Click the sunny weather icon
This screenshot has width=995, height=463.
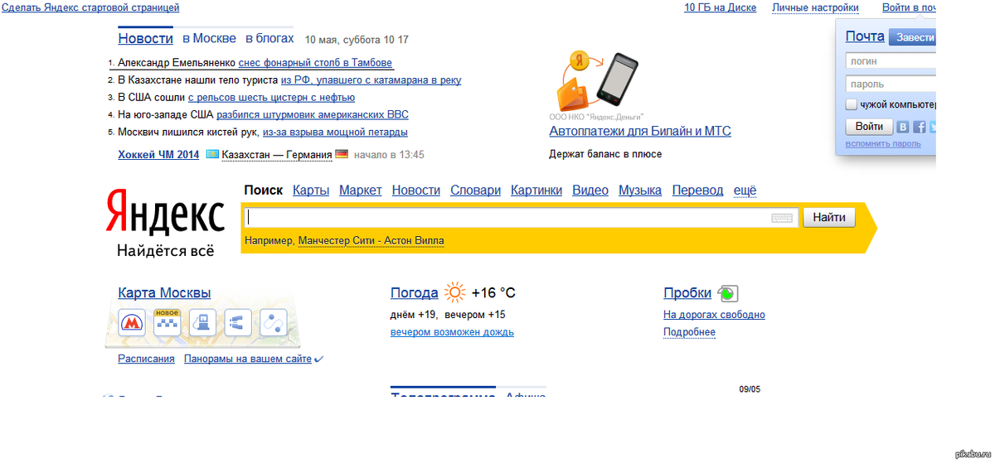click(455, 292)
